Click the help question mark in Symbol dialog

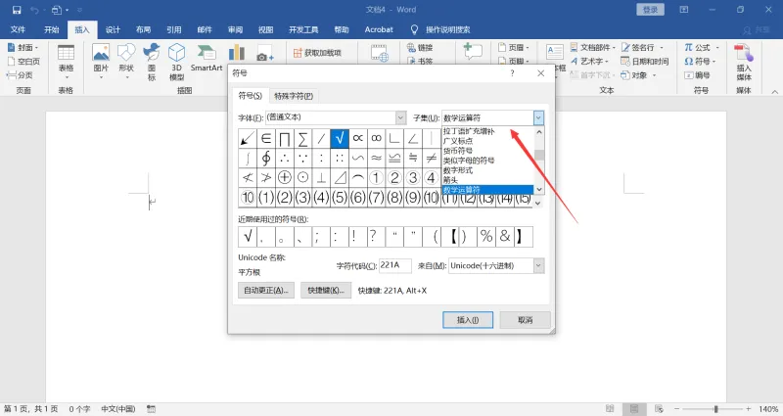click(x=512, y=73)
